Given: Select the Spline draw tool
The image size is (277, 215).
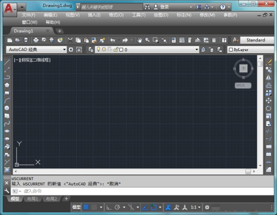Looking at the screenshot, I should (7, 123).
